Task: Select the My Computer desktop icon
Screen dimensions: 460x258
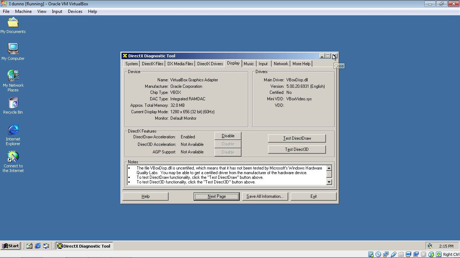Action: pos(13,52)
